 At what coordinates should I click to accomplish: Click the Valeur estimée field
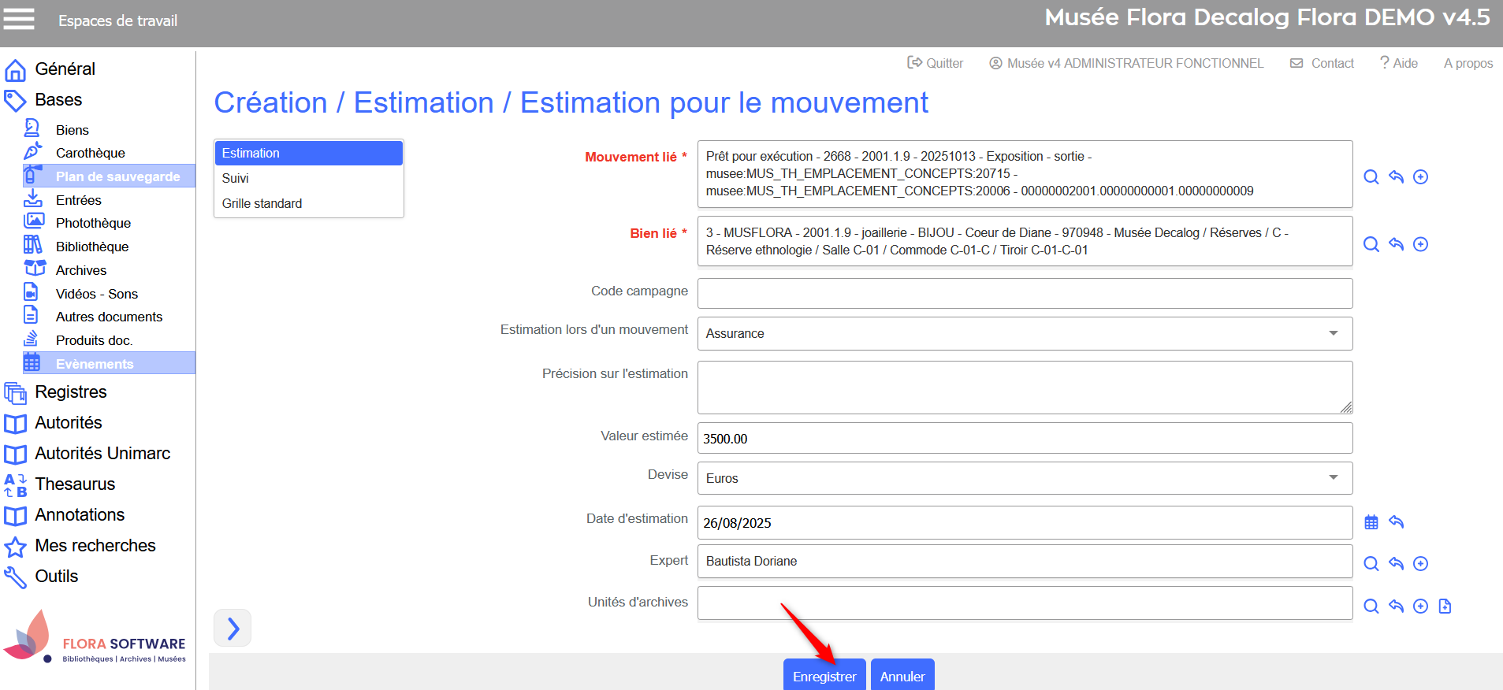pyautogui.click(x=1025, y=438)
